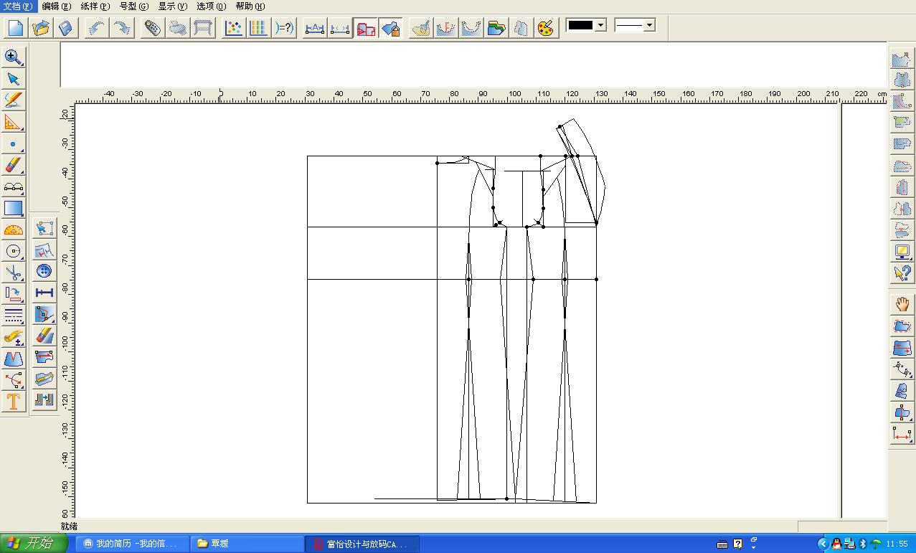Viewport: 916px width, 553px height.
Task: Open the question-mark pointer help tool
Action: point(902,273)
